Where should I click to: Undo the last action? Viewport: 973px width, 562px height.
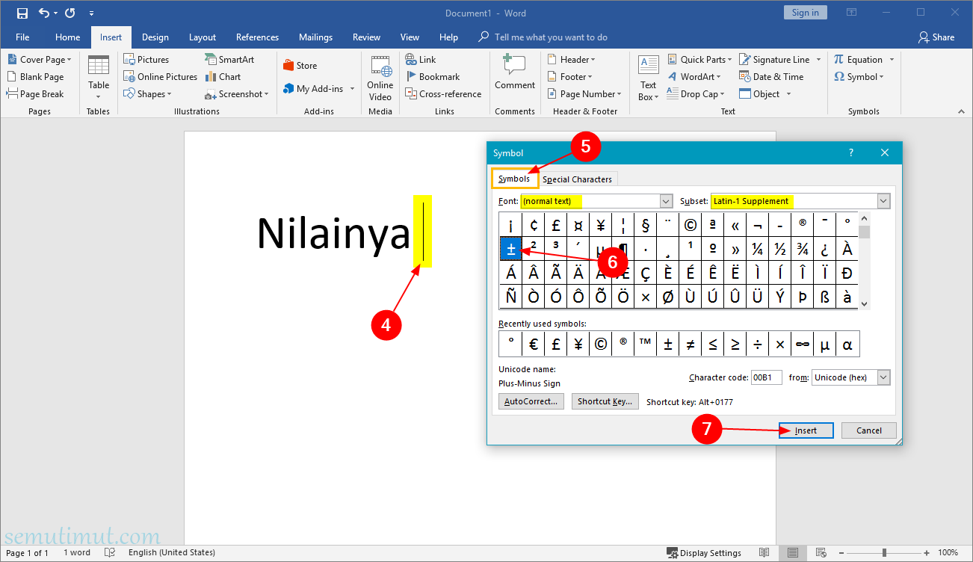[x=43, y=13]
